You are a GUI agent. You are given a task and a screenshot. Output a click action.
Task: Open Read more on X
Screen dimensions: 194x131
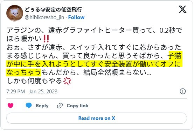(97, 118)
